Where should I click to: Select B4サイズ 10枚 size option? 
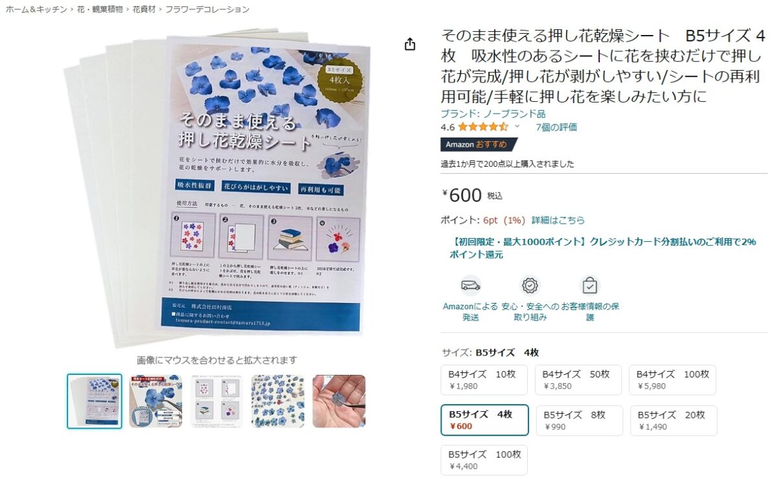(x=484, y=380)
